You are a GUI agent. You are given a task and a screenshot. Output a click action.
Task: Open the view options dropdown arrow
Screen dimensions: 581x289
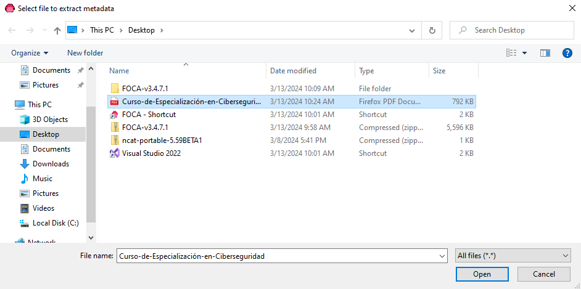click(524, 53)
